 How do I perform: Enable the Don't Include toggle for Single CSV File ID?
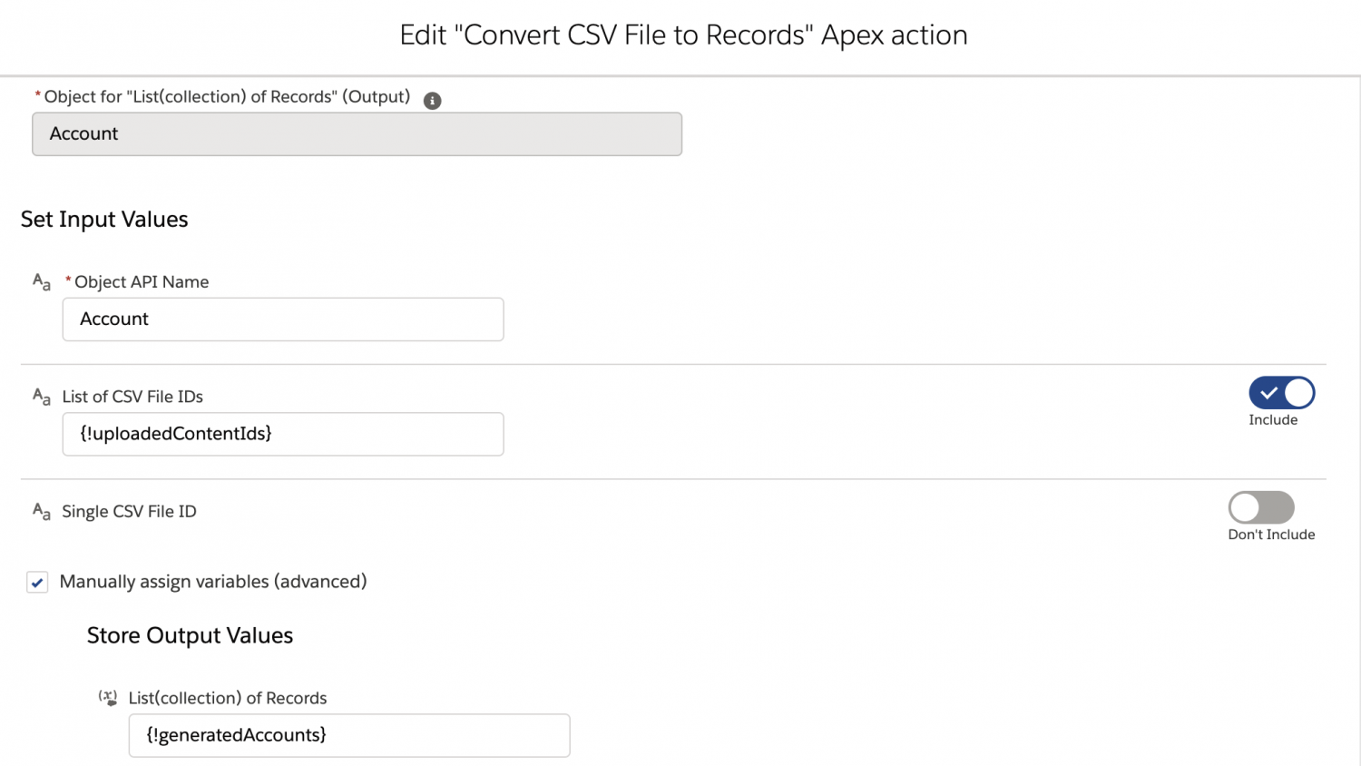point(1261,508)
